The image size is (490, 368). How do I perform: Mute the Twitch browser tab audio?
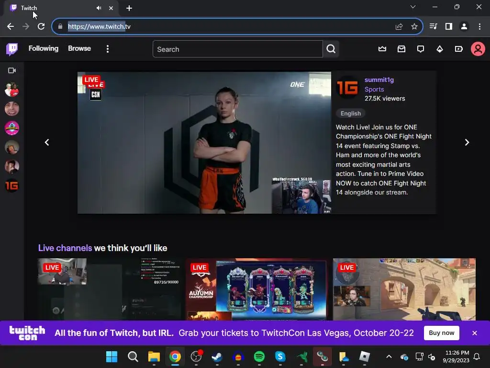tap(99, 8)
